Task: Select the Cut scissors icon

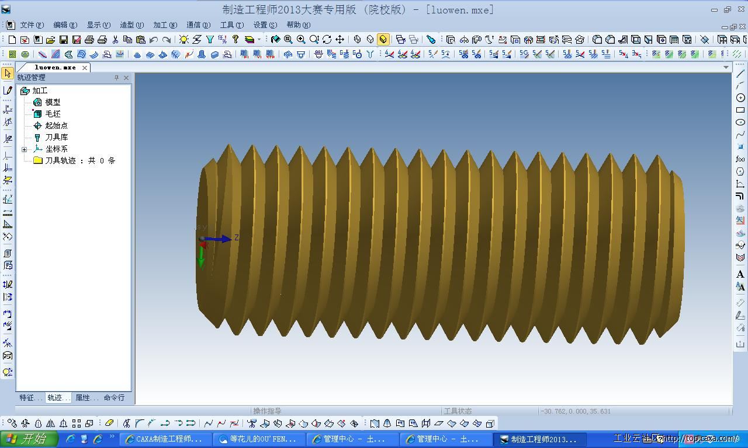Action: (115, 40)
